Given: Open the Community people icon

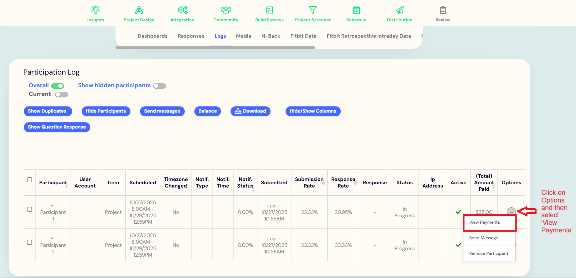Looking at the screenshot, I should coord(226,10).
